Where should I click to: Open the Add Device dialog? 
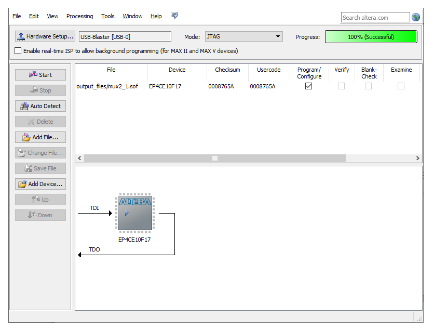pyautogui.click(x=40, y=184)
